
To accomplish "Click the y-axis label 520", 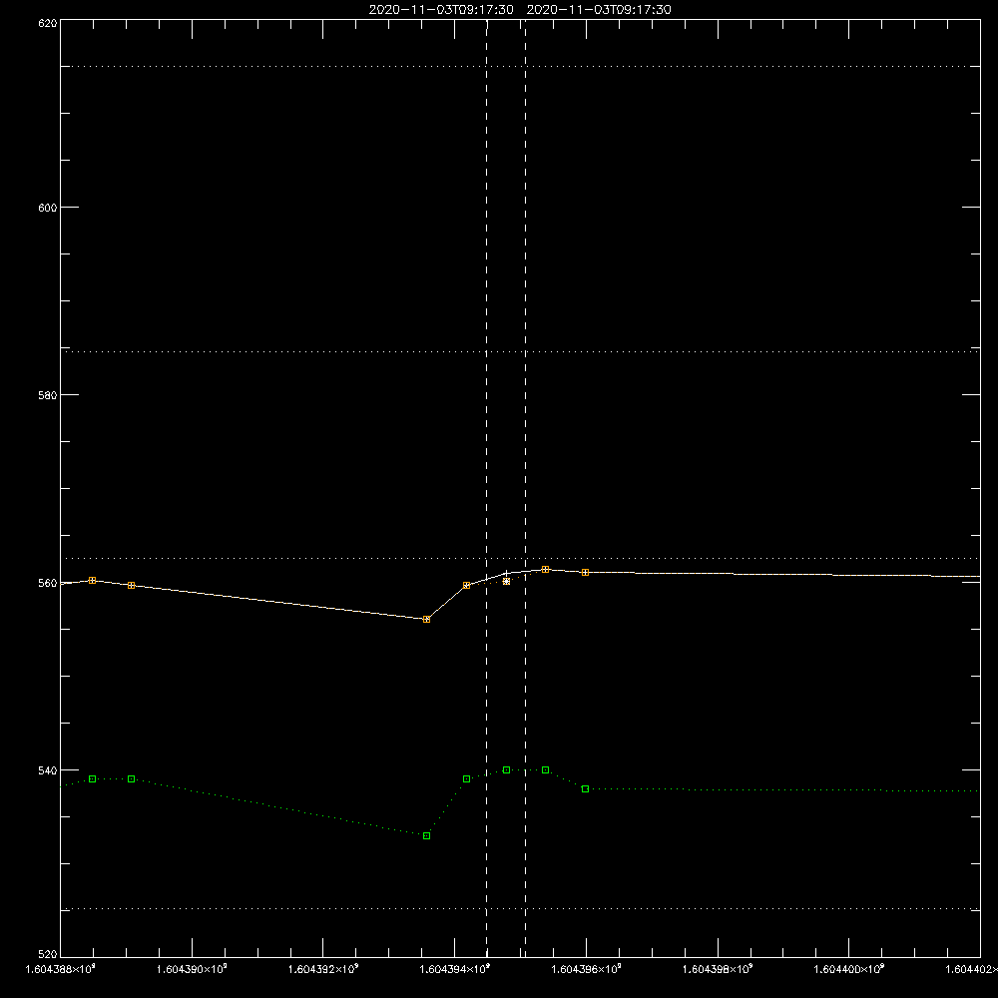I will (x=48, y=955).
